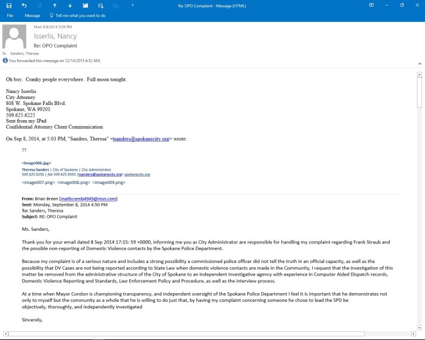
Task: Click the vertical scrollbar up arrow
Action: pos(420,75)
